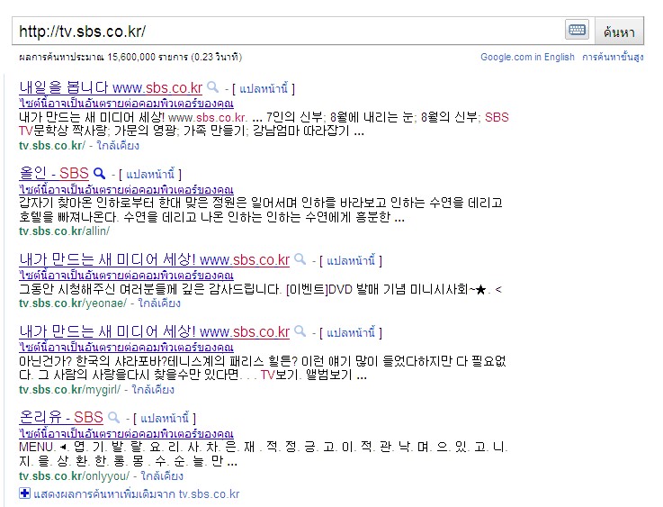Select the green URL text tv.sbs.co.kr/mygirl/

pos(70,390)
